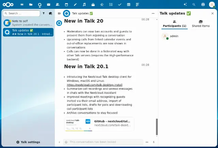Toggle the conversation list navigation sidebar
Screen dimensions: 218x148
pos(59,13)
